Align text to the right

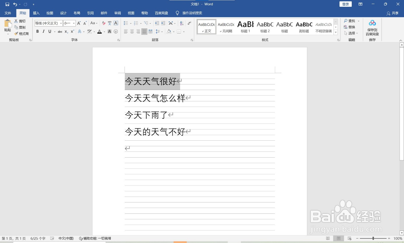138,32
